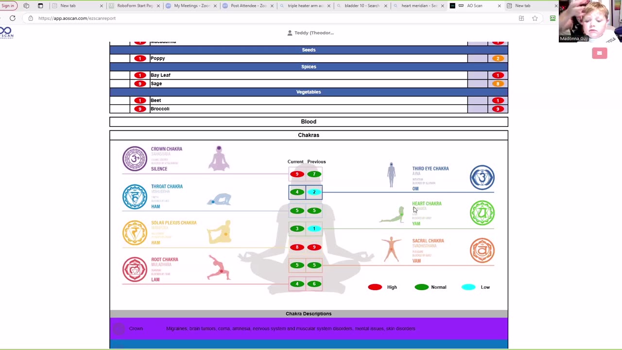The image size is (622, 350).
Task: Click the cyan 1 previous Heart chakra value
Action: [x=314, y=228]
